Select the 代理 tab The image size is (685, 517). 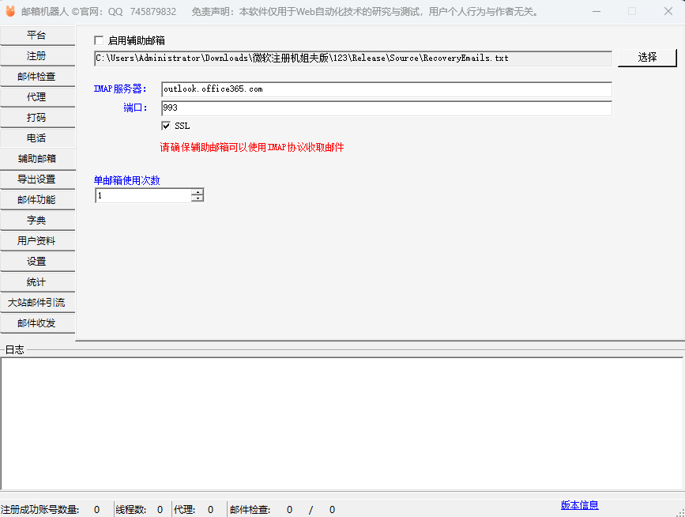point(37,97)
